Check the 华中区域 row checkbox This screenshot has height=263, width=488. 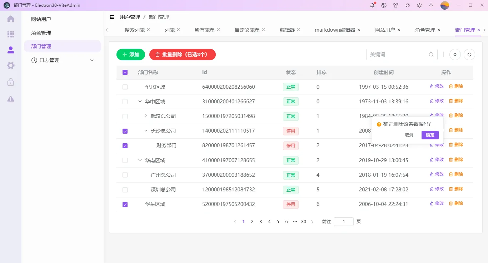pos(125,102)
